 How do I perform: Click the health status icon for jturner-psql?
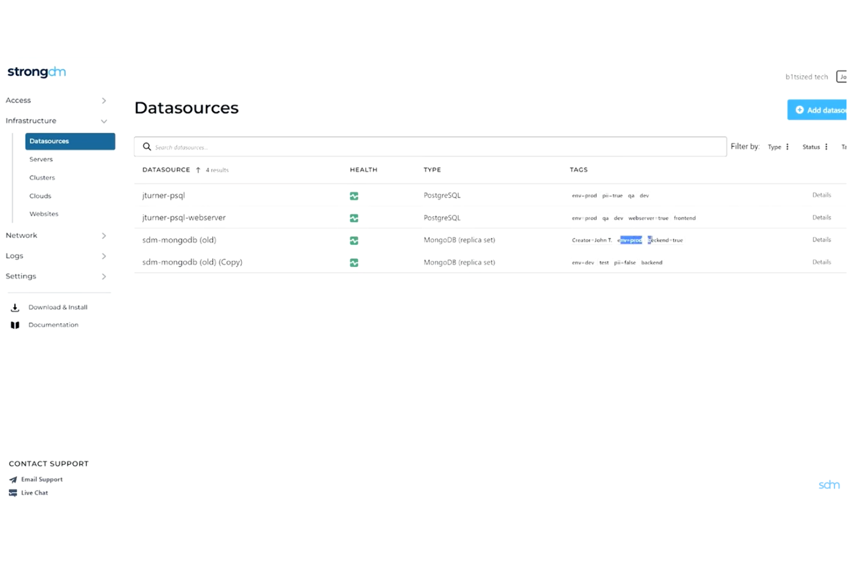pyautogui.click(x=354, y=195)
